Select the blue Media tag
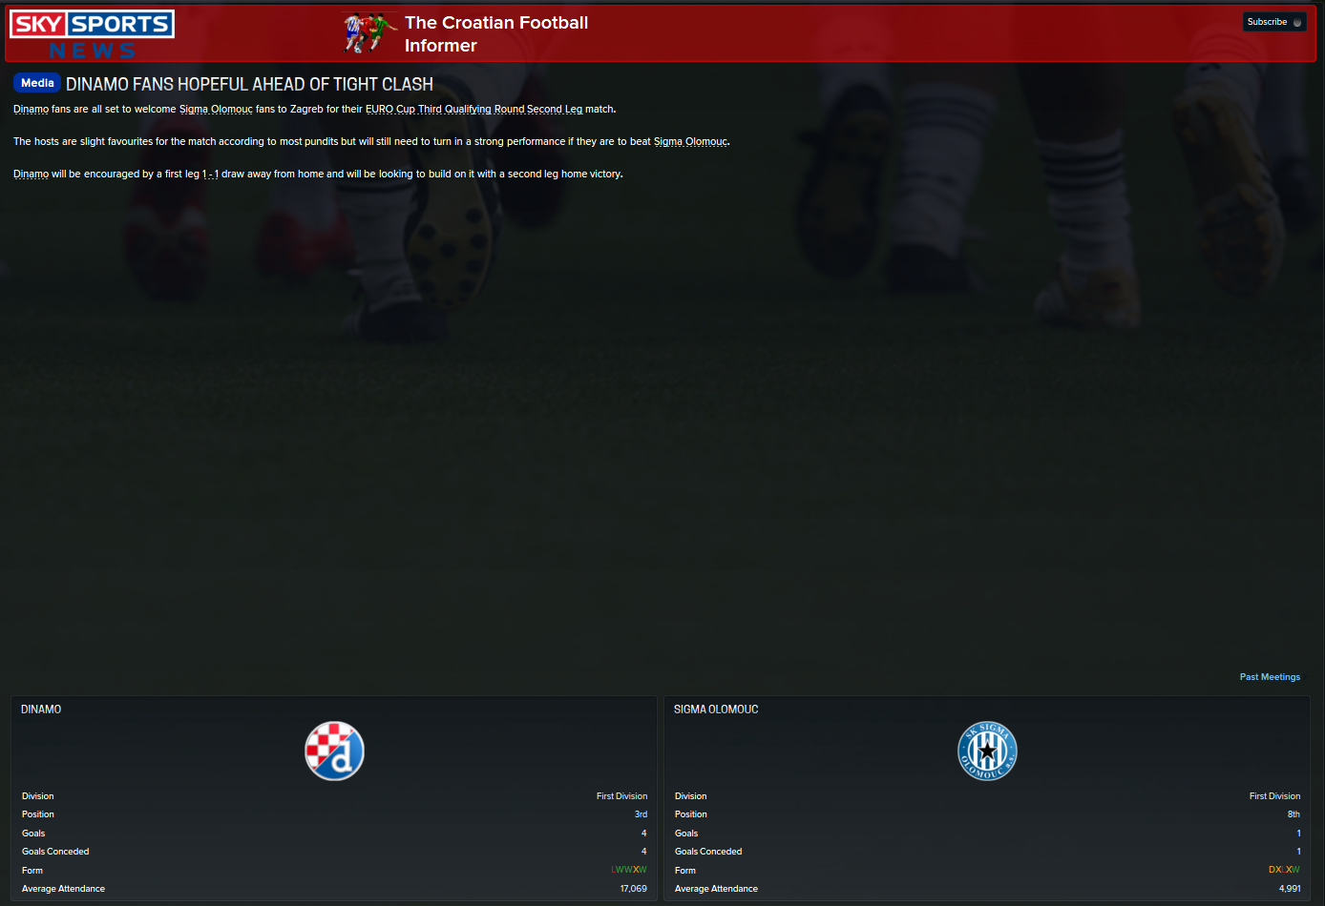This screenshot has width=1325, height=906. (37, 83)
